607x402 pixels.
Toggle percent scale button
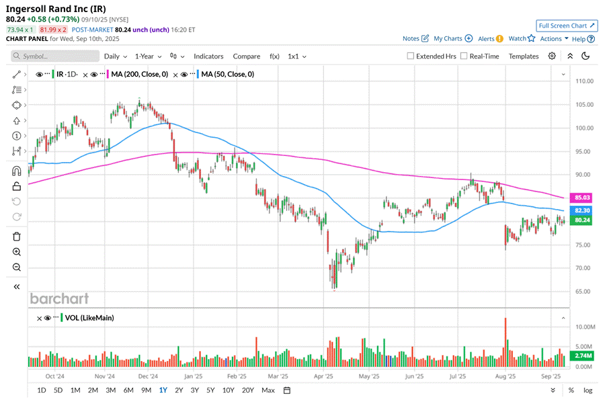571,390
